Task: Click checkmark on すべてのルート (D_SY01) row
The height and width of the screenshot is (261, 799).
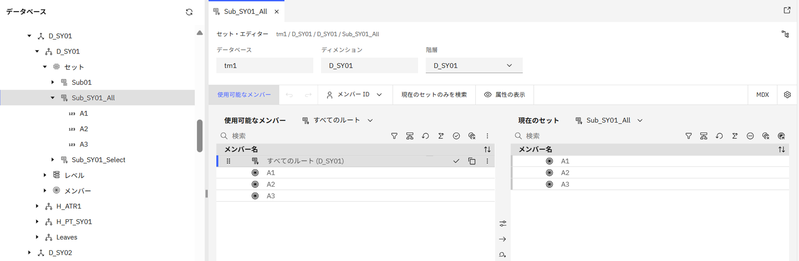Action: pos(456,161)
